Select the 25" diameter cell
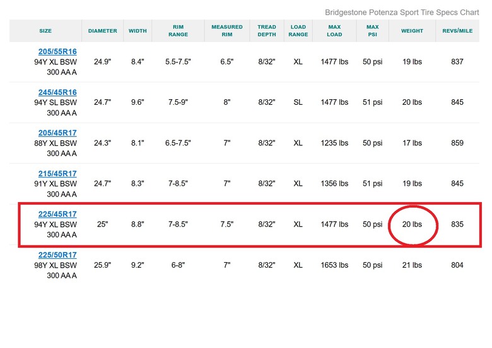The width and height of the screenshot is (492, 348). [103, 225]
